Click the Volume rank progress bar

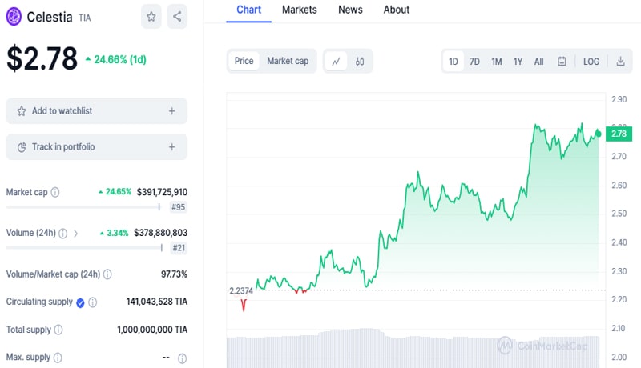pos(85,248)
